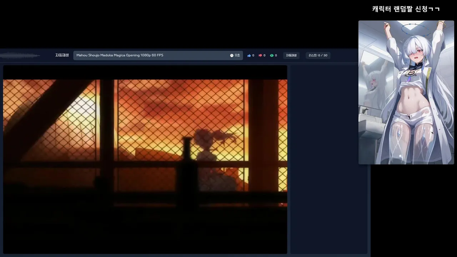The width and height of the screenshot is (457, 257).
Task: Click the 자동재생 label left of title
Action: pyautogui.click(x=62, y=55)
